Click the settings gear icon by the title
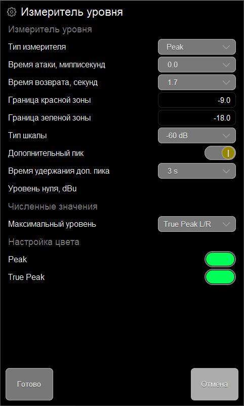Viewport: 244px width, 406px height. click(12, 12)
